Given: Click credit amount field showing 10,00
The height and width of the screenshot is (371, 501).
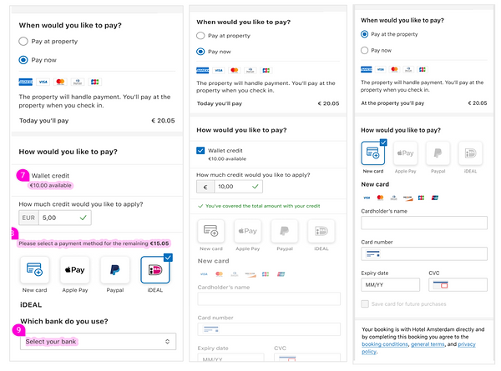Looking at the screenshot, I should coord(238,187).
